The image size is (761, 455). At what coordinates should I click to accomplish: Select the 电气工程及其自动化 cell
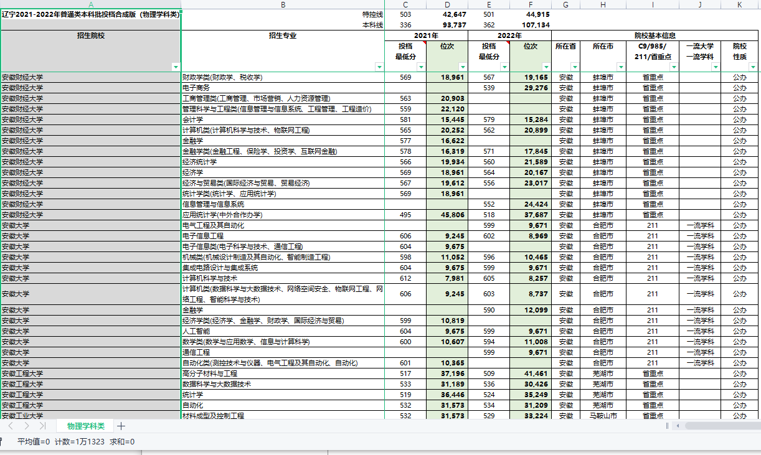[x=283, y=225]
